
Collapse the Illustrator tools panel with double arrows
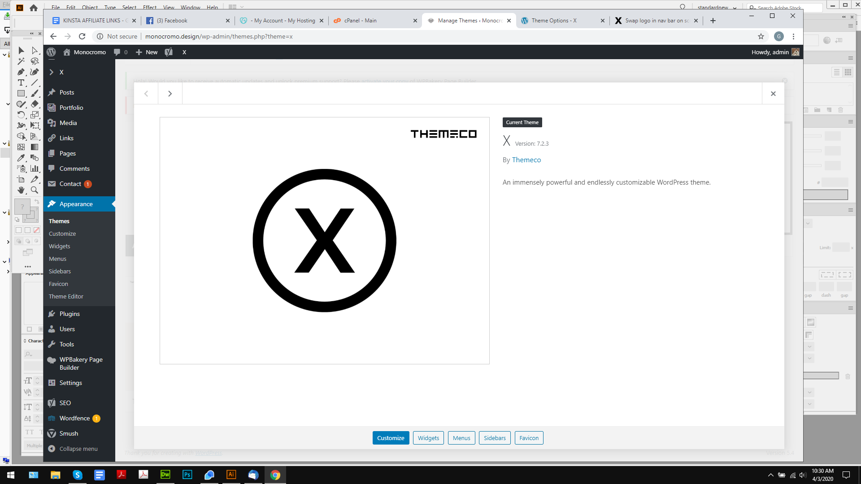pos(31,33)
